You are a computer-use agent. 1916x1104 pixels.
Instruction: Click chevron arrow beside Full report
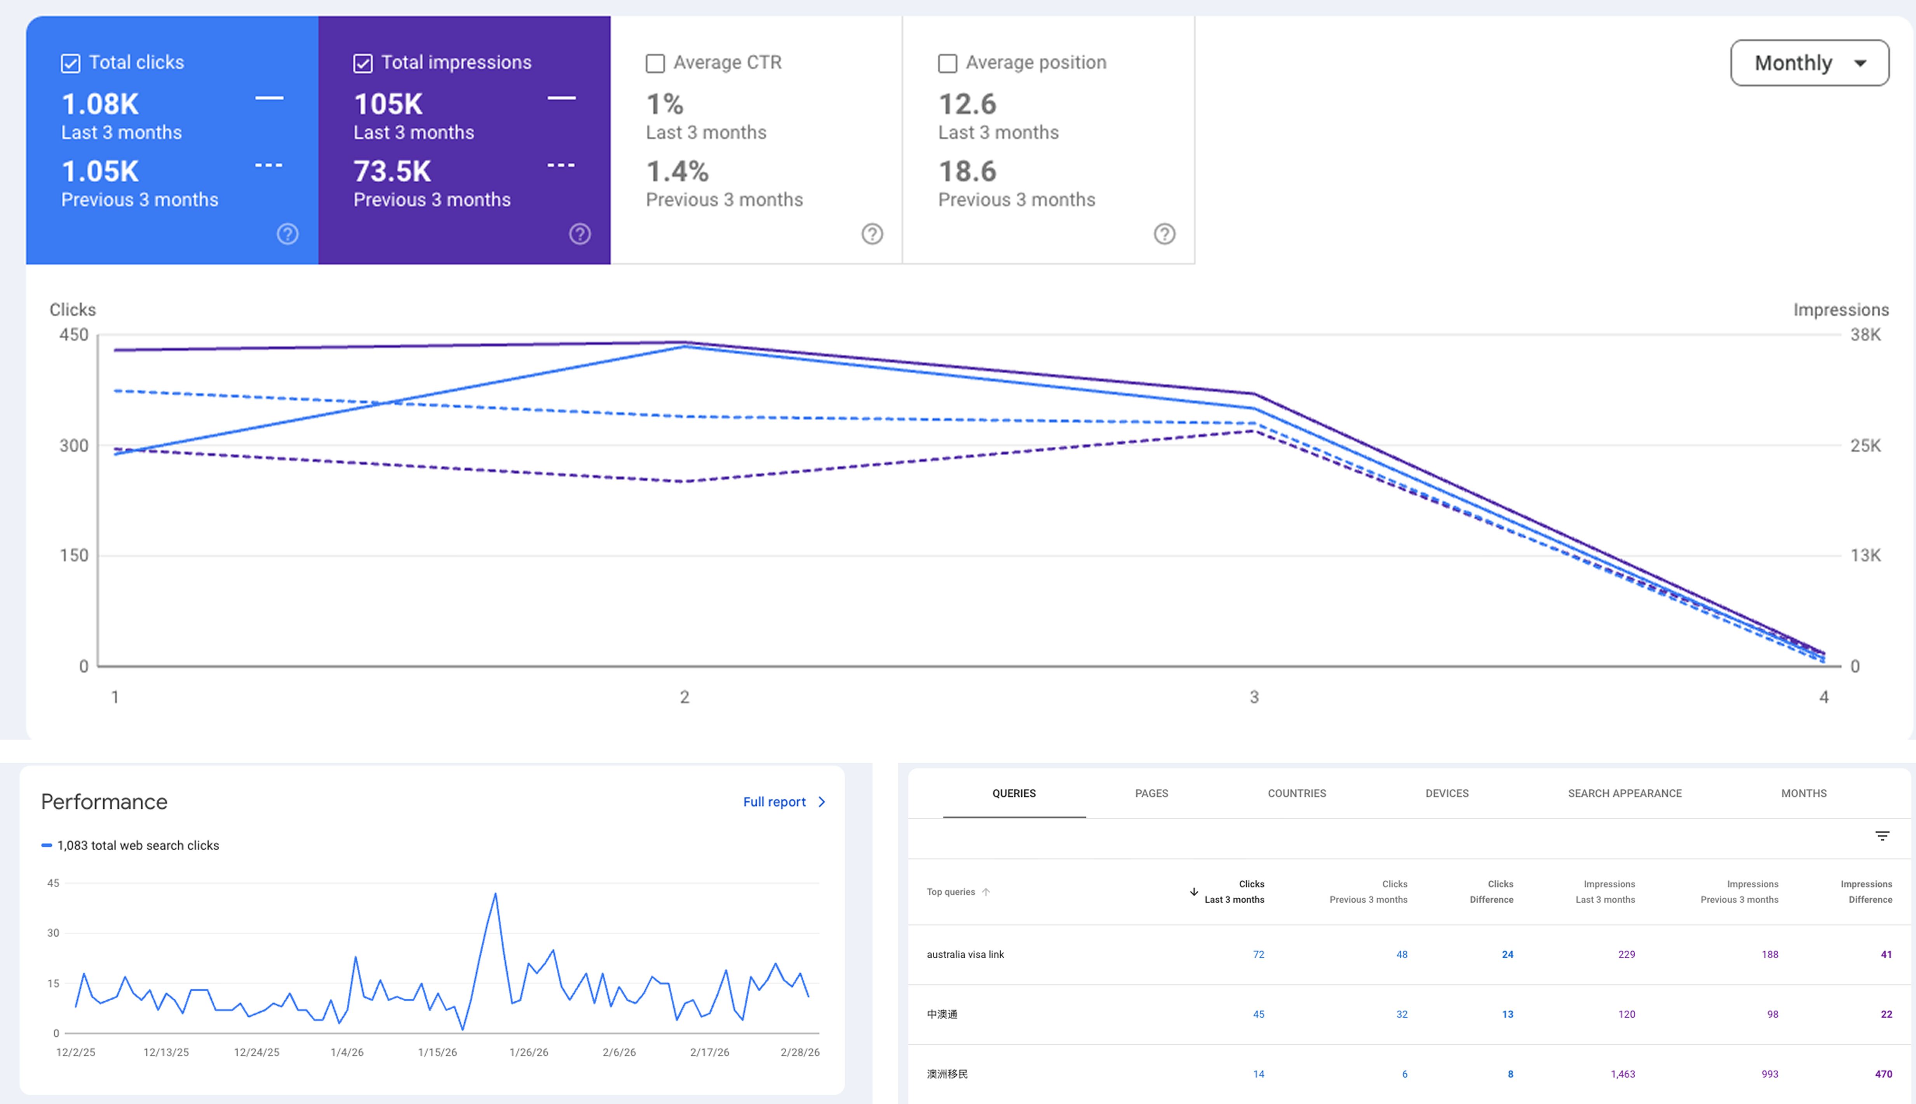pos(822,801)
